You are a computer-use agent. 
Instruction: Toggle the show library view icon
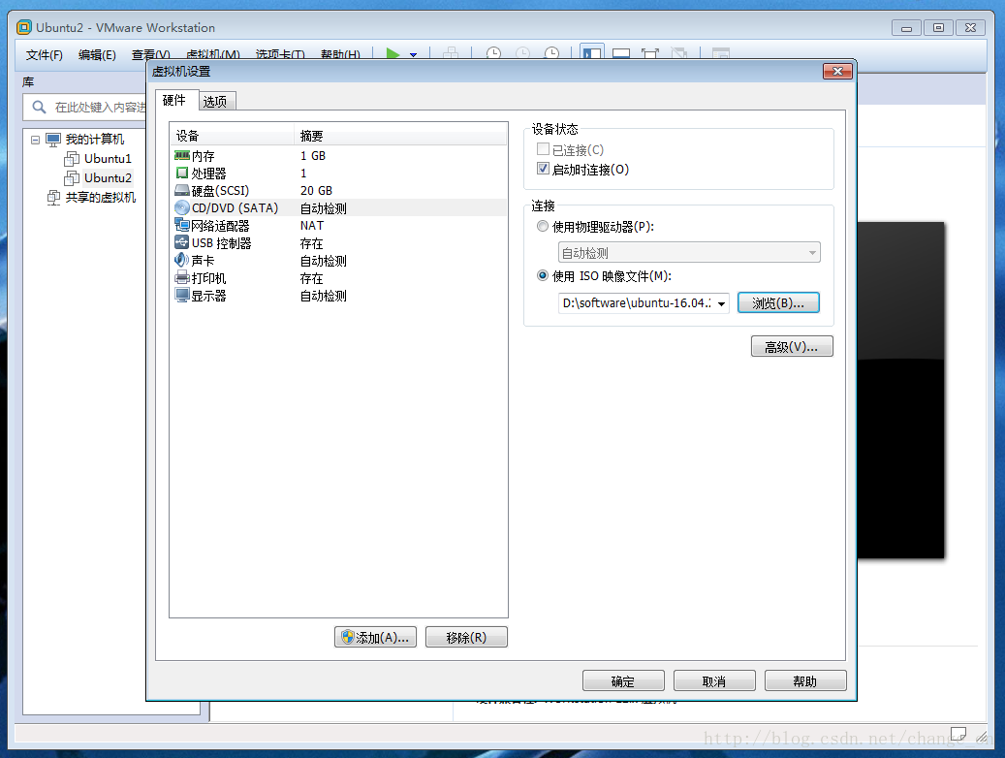[x=591, y=53]
